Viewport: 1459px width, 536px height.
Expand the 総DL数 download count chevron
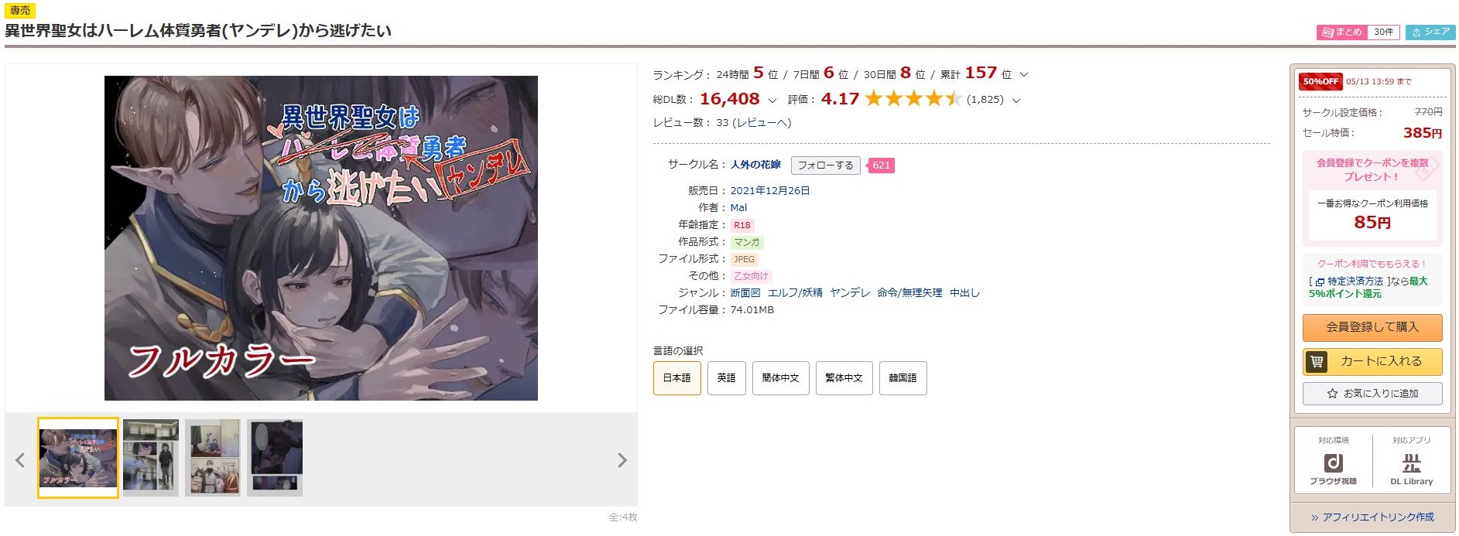[x=772, y=101]
